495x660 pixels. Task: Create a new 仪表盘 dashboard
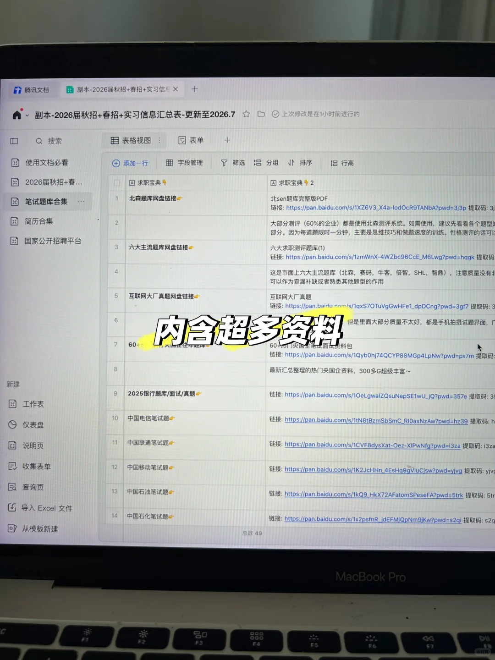[x=26, y=425]
